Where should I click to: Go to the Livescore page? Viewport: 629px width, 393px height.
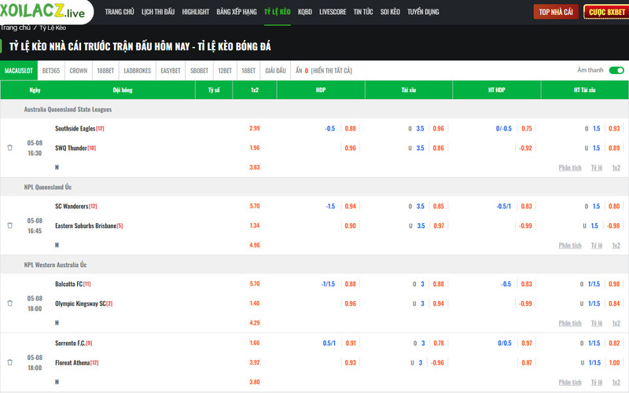coord(333,12)
